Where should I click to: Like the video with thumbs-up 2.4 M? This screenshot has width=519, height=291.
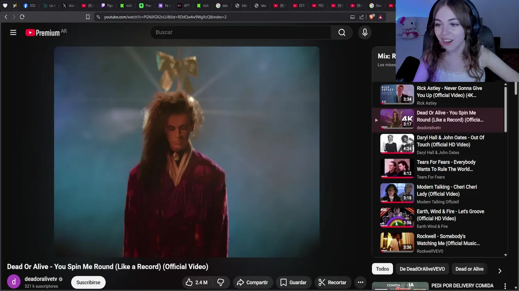(x=197, y=283)
